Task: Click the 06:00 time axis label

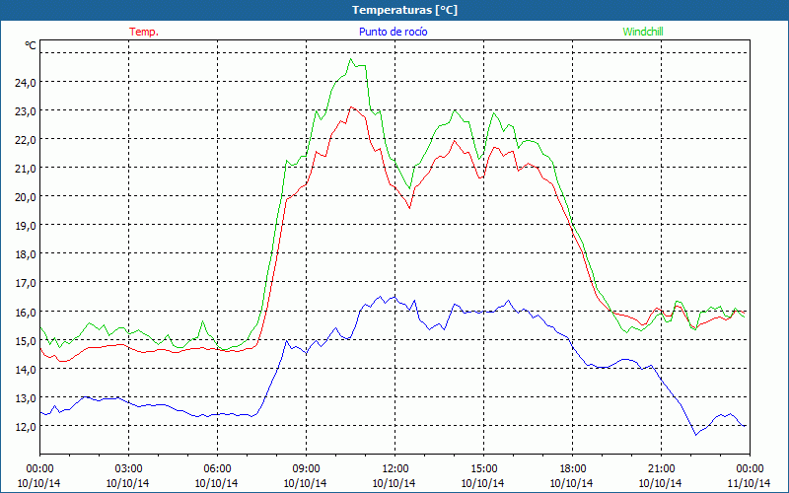Action: coord(217,469)
